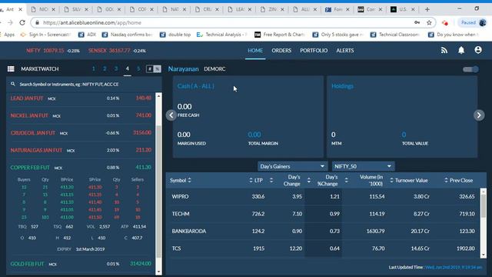
Task: Slide dashboard cards left with arrow
Action: (171, 115)
